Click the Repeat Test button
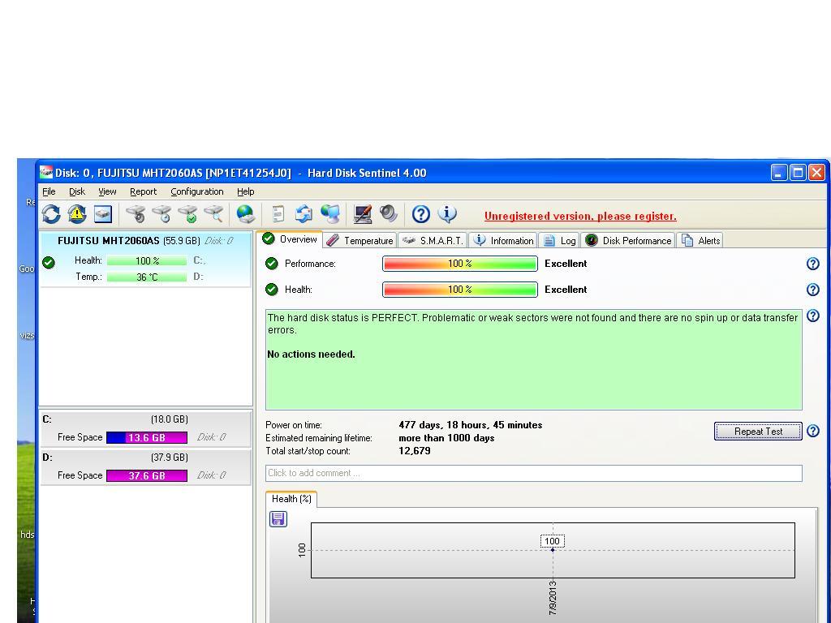This screenshot has height=623, width=831. [758, 432]
